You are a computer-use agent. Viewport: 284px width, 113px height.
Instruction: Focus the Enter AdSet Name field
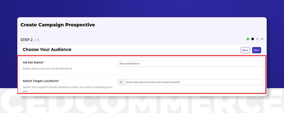[189, 64]
